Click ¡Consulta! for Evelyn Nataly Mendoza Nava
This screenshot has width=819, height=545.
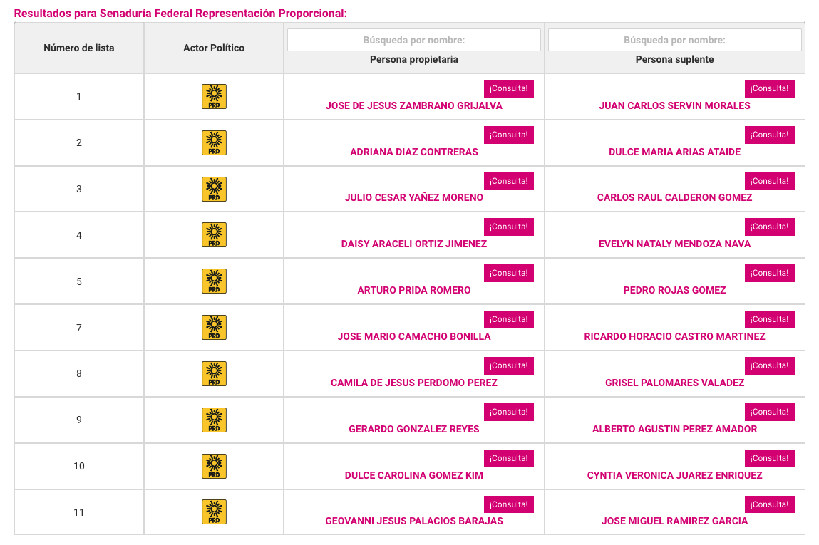pos(769,227)
